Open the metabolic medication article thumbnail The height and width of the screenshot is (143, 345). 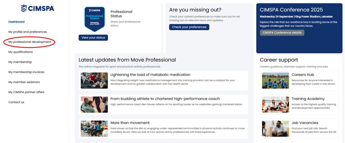94,81
